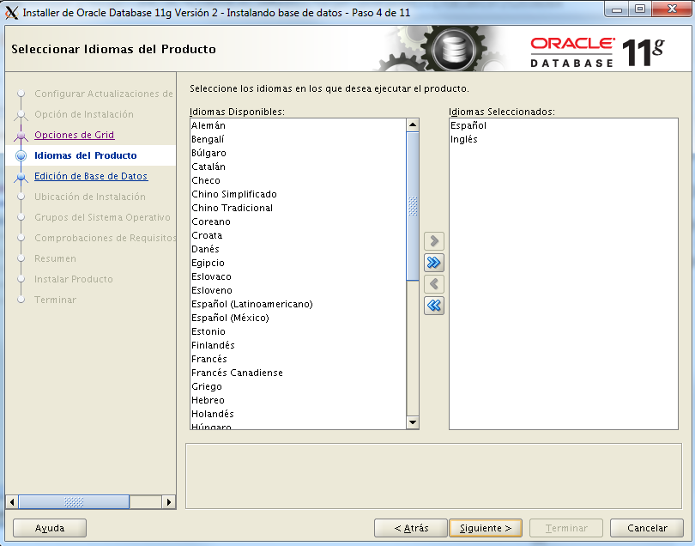Go back with the Atrás button

click(411, 528)
